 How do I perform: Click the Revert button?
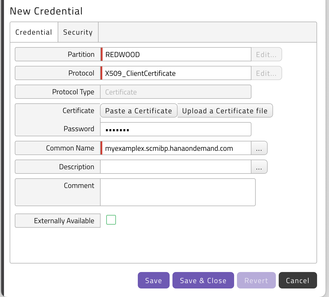pos(256,280)
